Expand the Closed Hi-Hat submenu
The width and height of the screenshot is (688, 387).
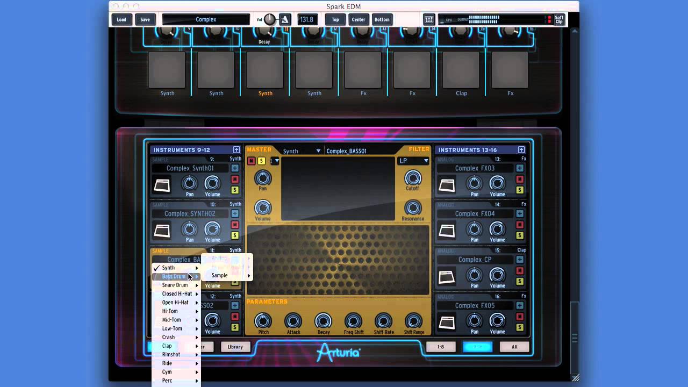[x=176, y=294]
